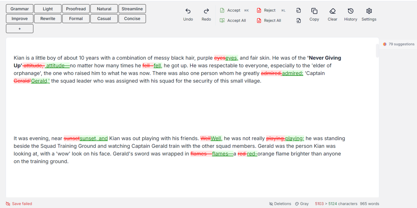Click the Undo arrow icon

[x=188, y=11]
